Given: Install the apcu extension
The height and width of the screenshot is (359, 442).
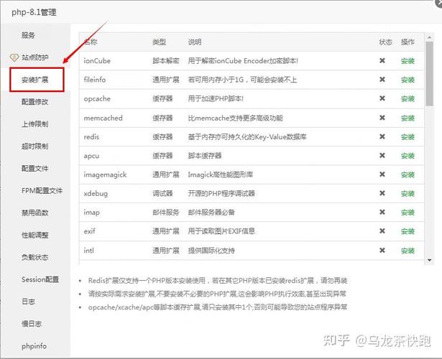Looking at the screenshot, I should click(408, 156).
